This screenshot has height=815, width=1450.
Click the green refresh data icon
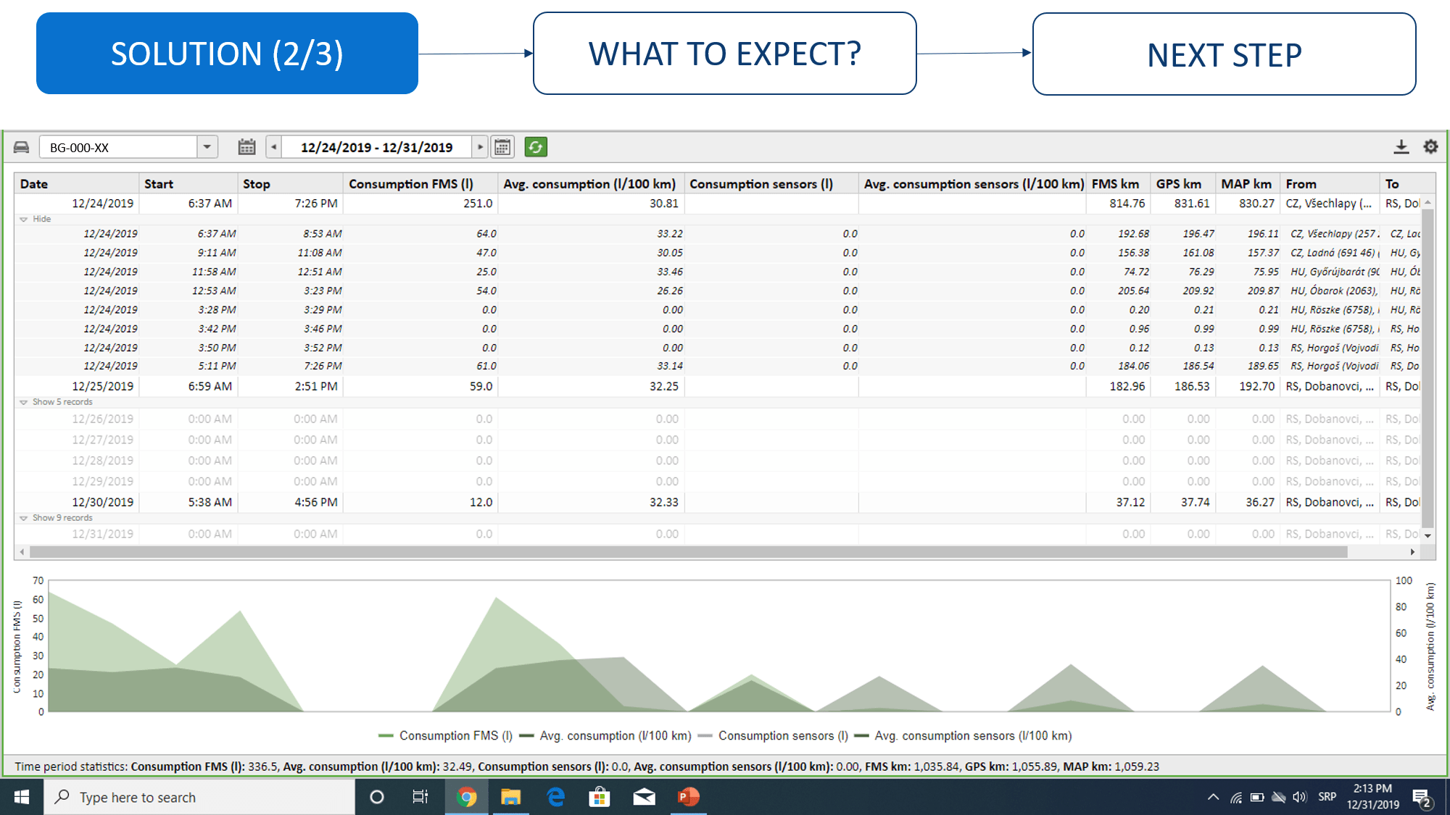click(535, 147)
